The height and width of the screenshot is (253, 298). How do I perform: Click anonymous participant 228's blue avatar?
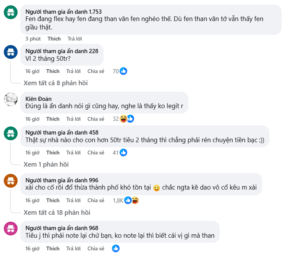tap(10, 52)
